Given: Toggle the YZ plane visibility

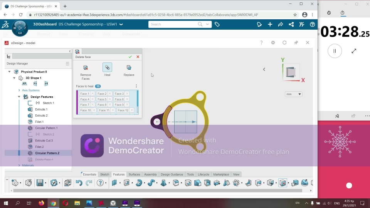Looking at the screenshot, I should pos(35,84).
